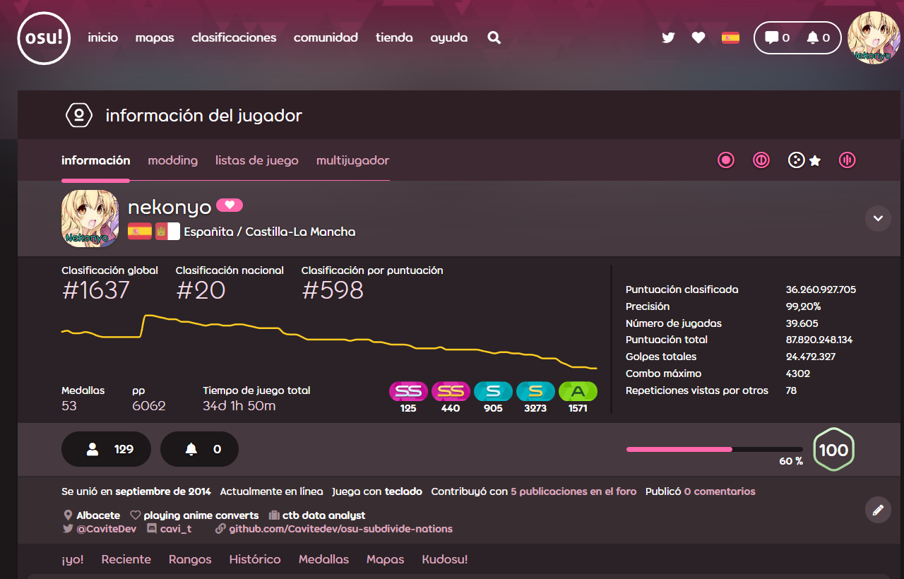Image resolution: width=904 pixels, height=579 pixels.
Task: Open ayuda menu
Action: click(x=449, y=38)
